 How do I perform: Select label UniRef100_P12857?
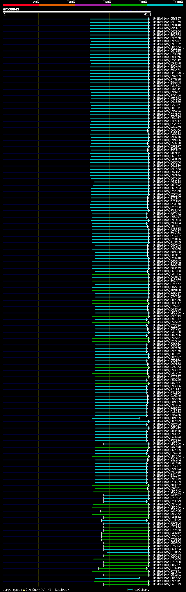(167, 124)
